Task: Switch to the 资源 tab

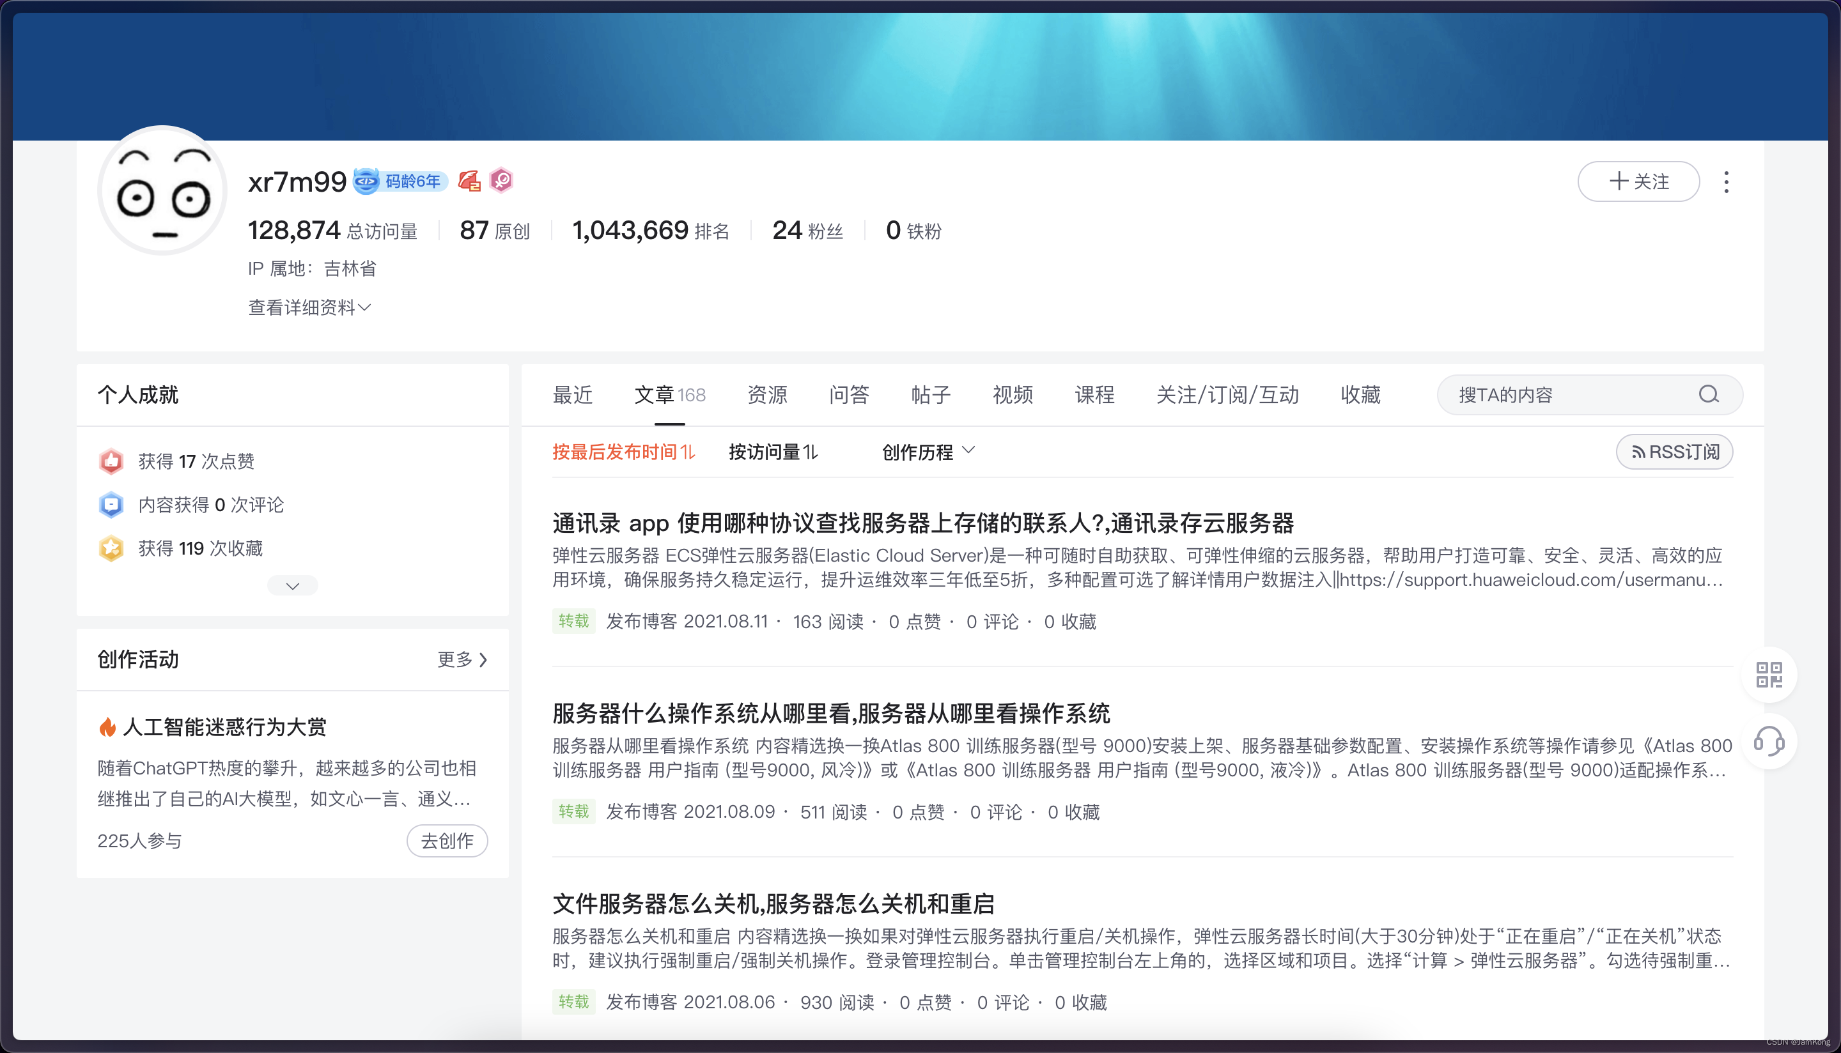Action: coord(767,395)
